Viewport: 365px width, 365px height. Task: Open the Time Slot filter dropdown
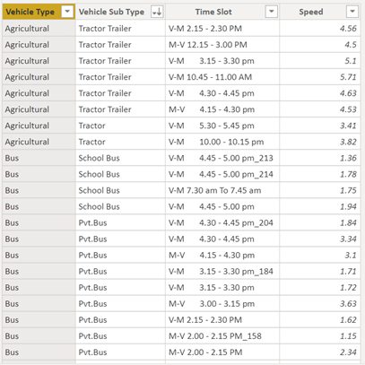(x=272, y=12)
